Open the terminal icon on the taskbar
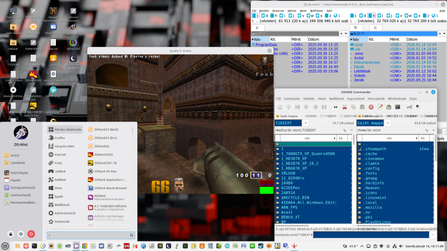Image resolution: width=447 pixels, height=251 pixels. point(34,246)
